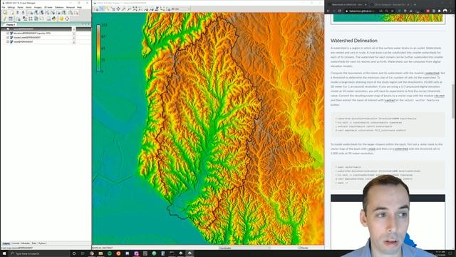The image size is (456, 257).
Task: Show attribute table icon
Action: pos(11,19)
